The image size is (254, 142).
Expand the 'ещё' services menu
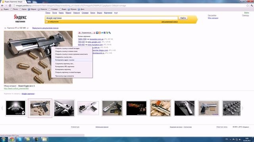tap(116, 13)
